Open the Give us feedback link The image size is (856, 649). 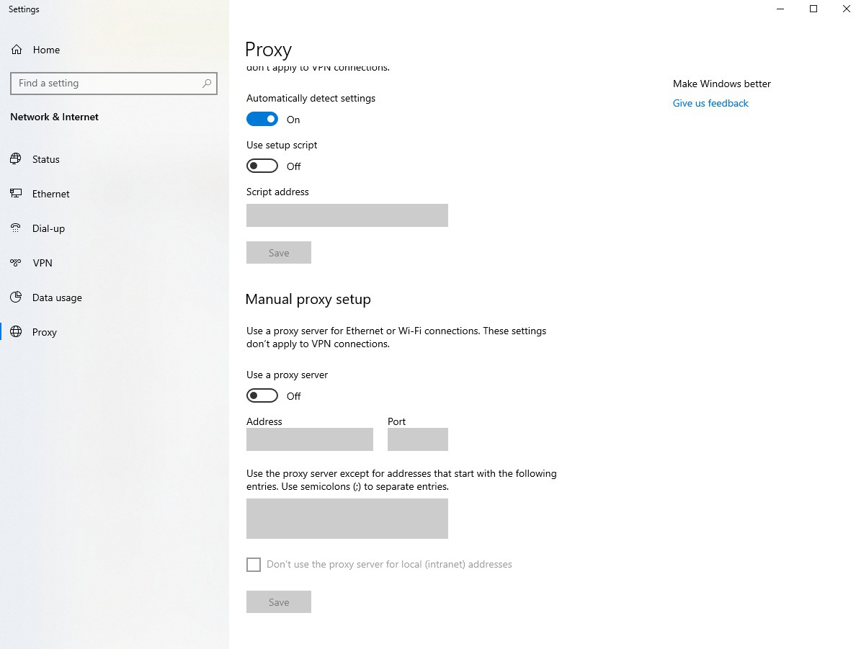710,103
